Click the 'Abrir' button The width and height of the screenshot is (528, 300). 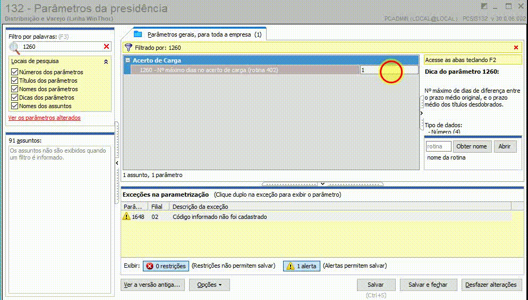point(505,146)
